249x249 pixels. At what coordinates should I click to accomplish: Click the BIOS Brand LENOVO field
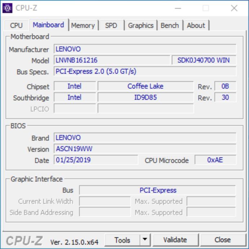[x=145, y=137]
